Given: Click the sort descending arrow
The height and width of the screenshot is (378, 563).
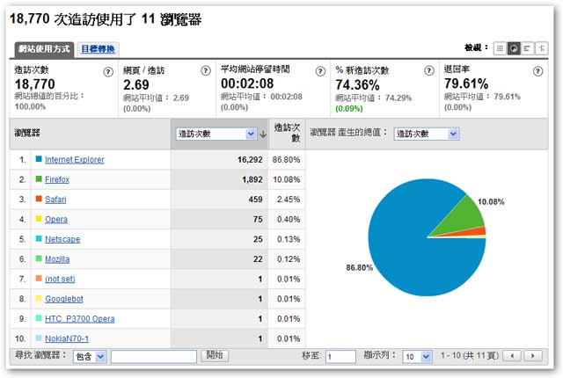Looking at the screenshot, I should click(x=263, y=134).
